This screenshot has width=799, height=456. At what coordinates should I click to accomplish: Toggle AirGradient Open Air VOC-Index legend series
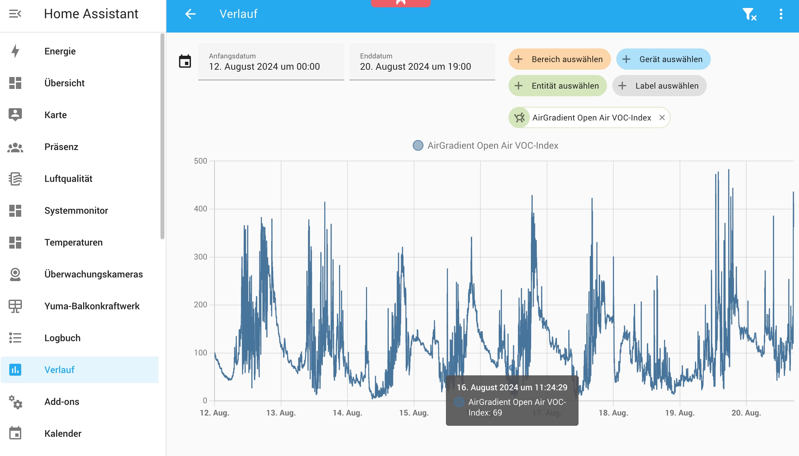[485, 145]
